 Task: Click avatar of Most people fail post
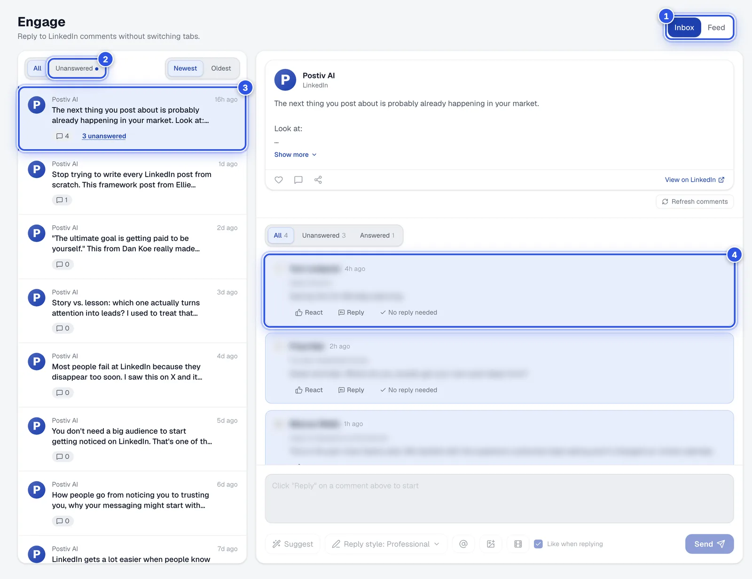[37, 362]
